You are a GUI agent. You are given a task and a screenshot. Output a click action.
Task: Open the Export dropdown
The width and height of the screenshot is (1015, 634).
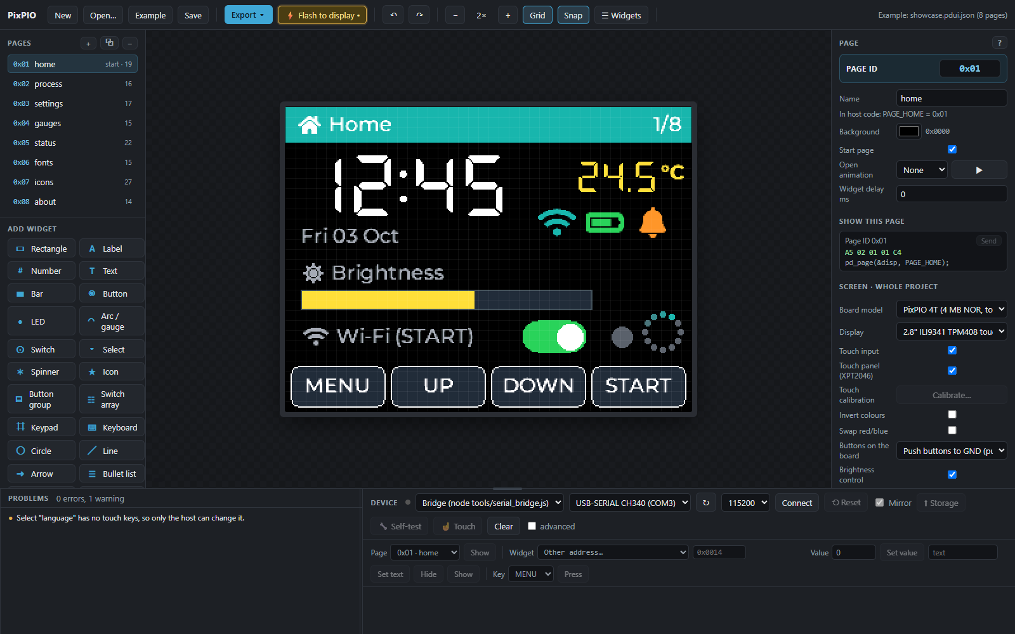[248, 15]
